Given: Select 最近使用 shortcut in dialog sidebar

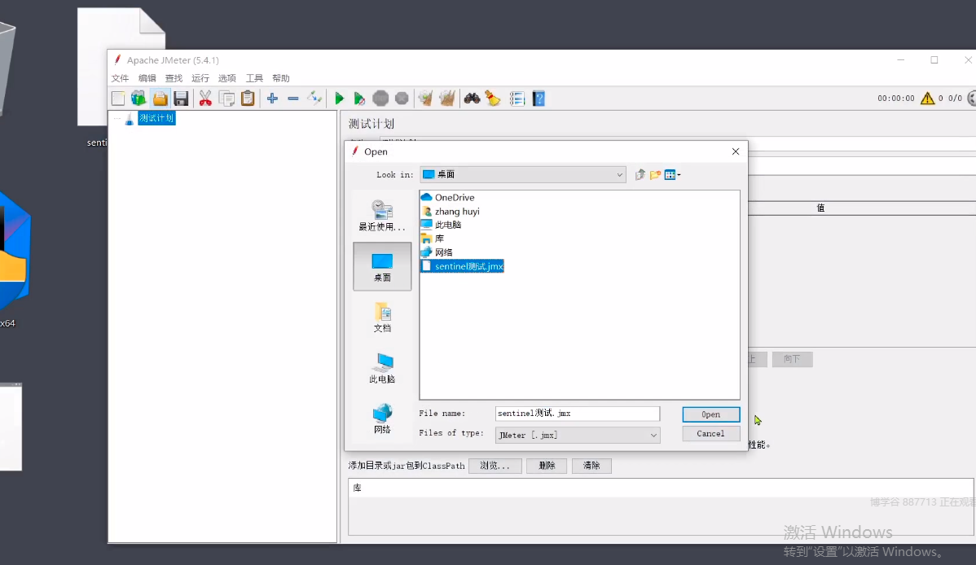Looking at the screenshot, I should click(382, 215).
